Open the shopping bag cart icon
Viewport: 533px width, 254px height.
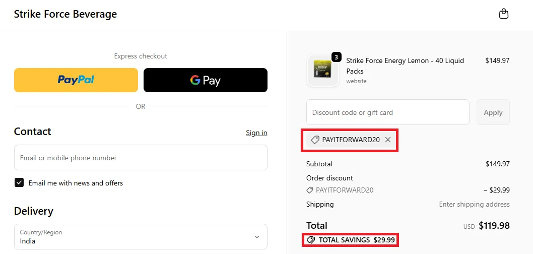503,14
